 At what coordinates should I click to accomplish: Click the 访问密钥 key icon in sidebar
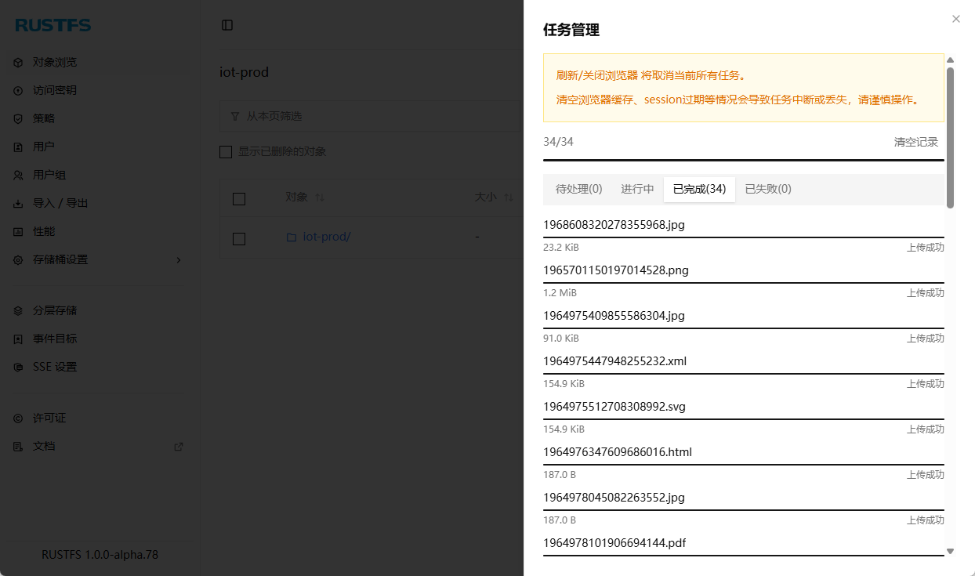(18, 90)
